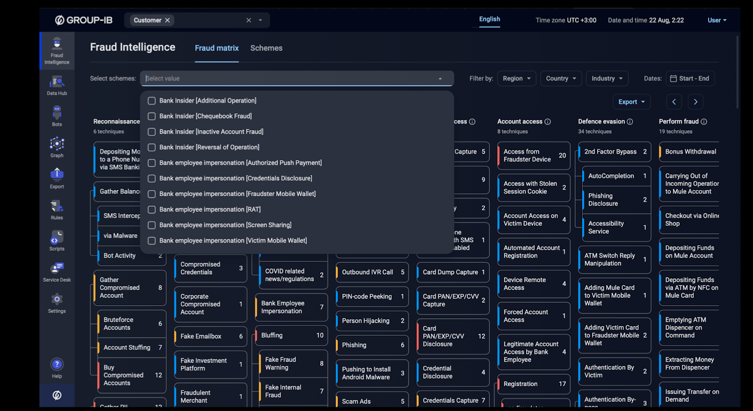Open the Region filter dropdown
This screenshot has width=753, height=411.
tap(517, 79)
